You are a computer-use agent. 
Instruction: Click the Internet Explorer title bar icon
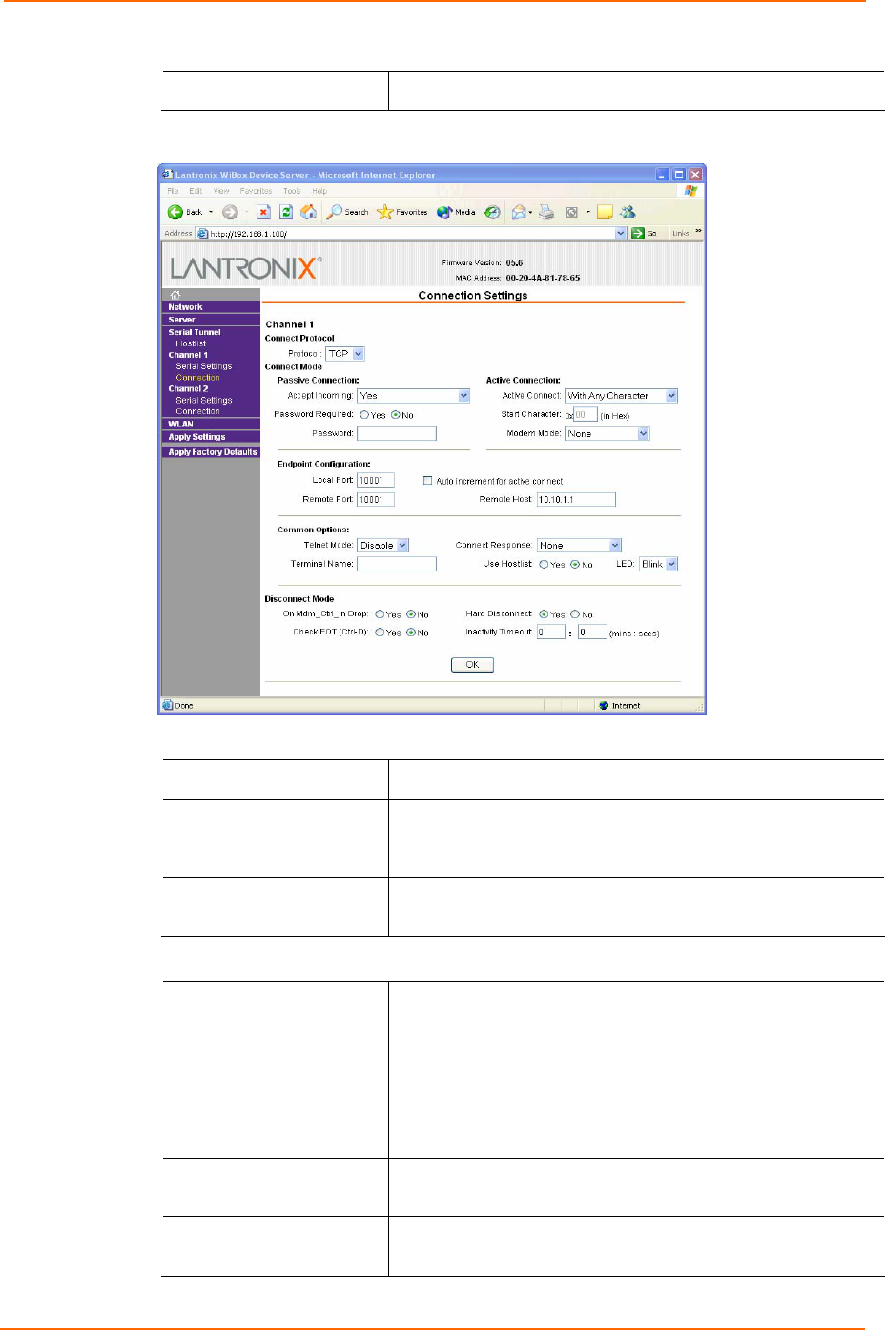coord(168,175)
